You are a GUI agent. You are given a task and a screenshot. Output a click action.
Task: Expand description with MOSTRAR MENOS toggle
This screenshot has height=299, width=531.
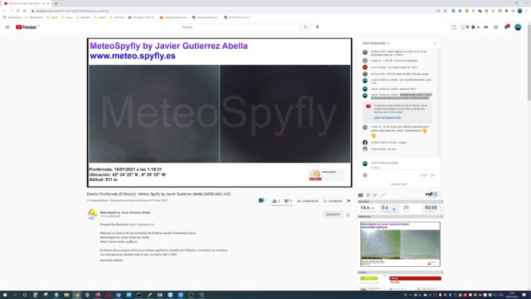pyautogui.click(x=112, y=260)
